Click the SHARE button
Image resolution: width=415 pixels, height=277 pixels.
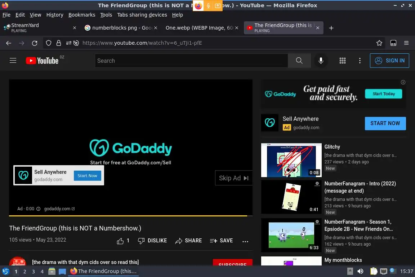tap(188, 241)
